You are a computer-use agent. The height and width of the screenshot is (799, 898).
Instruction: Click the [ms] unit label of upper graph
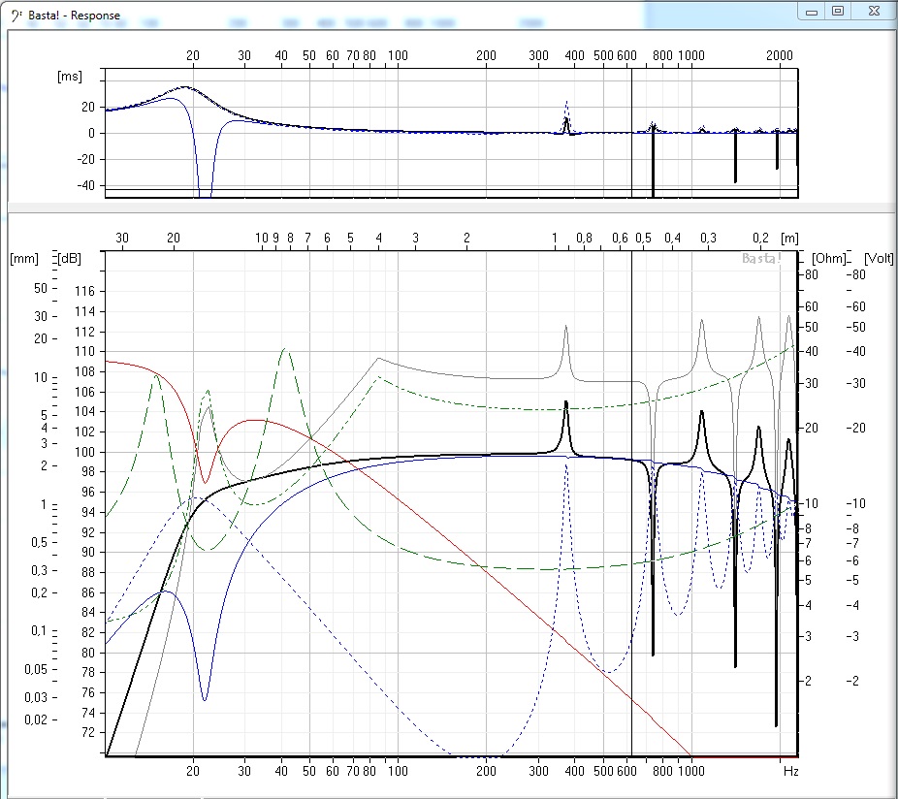[69, 77]
